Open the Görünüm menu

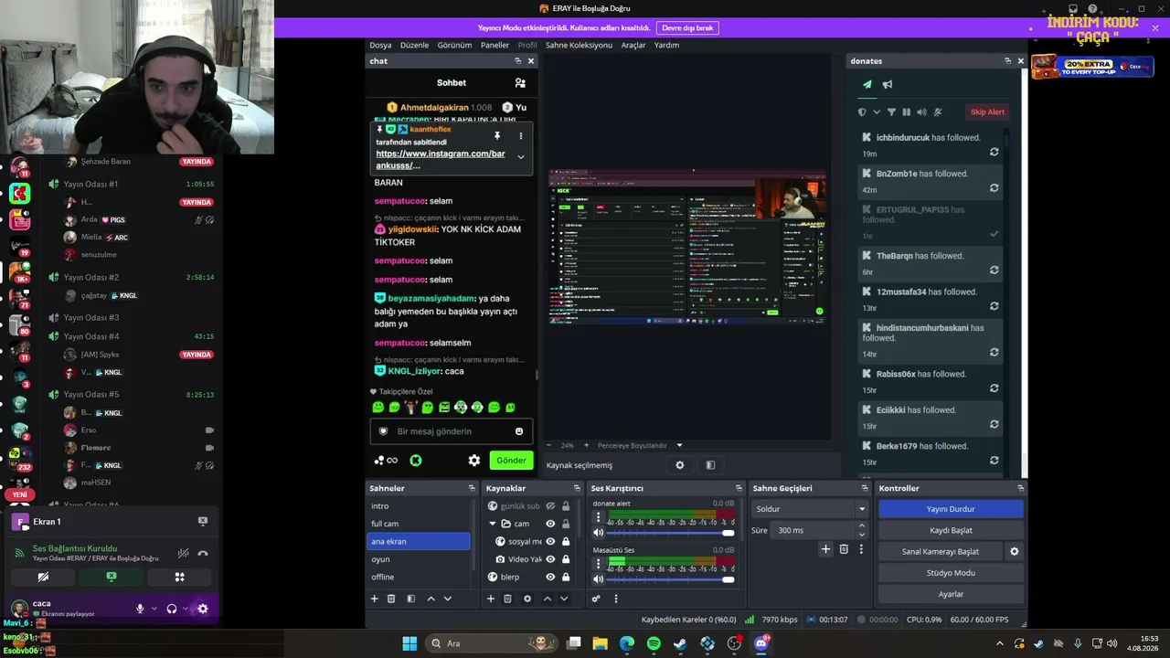click(x=454, y=45)
